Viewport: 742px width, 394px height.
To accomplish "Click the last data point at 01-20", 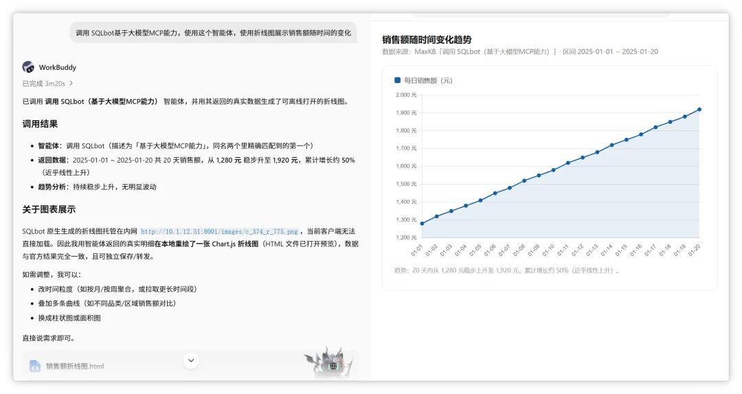I will click(x=699, y=109).
